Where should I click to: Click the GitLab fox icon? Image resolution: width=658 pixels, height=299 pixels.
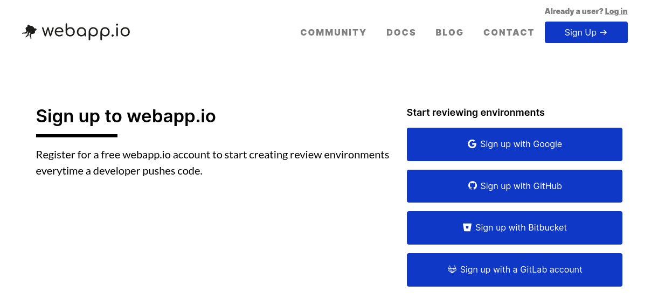click(452, 269)
